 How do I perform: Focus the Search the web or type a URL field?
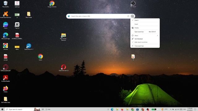(98, 16)
